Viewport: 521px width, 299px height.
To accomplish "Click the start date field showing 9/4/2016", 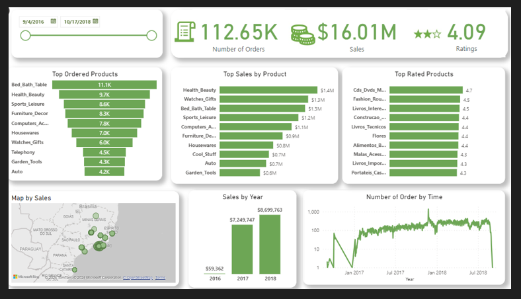I will tap(34, 21).
